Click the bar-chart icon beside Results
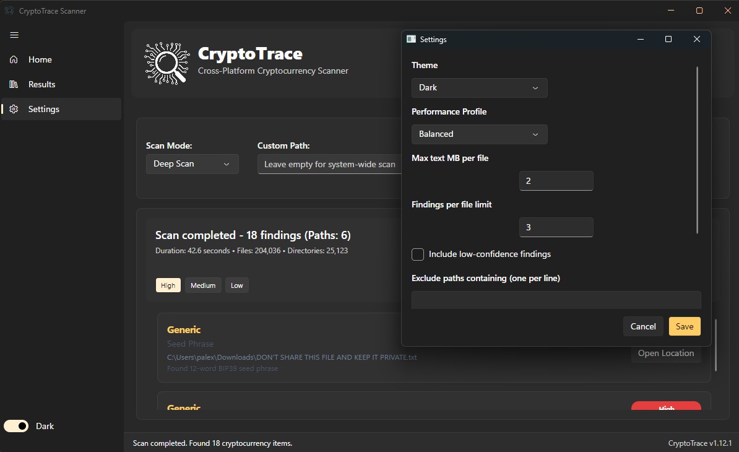 coord(14,84)
